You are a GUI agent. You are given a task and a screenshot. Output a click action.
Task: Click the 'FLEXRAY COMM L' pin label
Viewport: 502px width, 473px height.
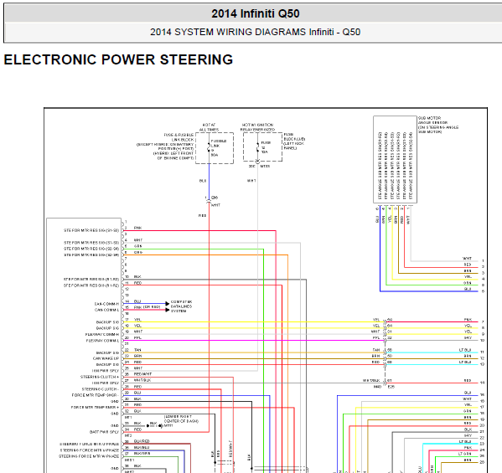click(102, 341)
